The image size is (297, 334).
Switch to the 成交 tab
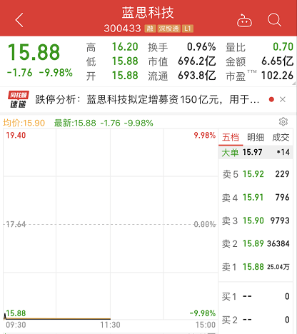click(281, 138)
